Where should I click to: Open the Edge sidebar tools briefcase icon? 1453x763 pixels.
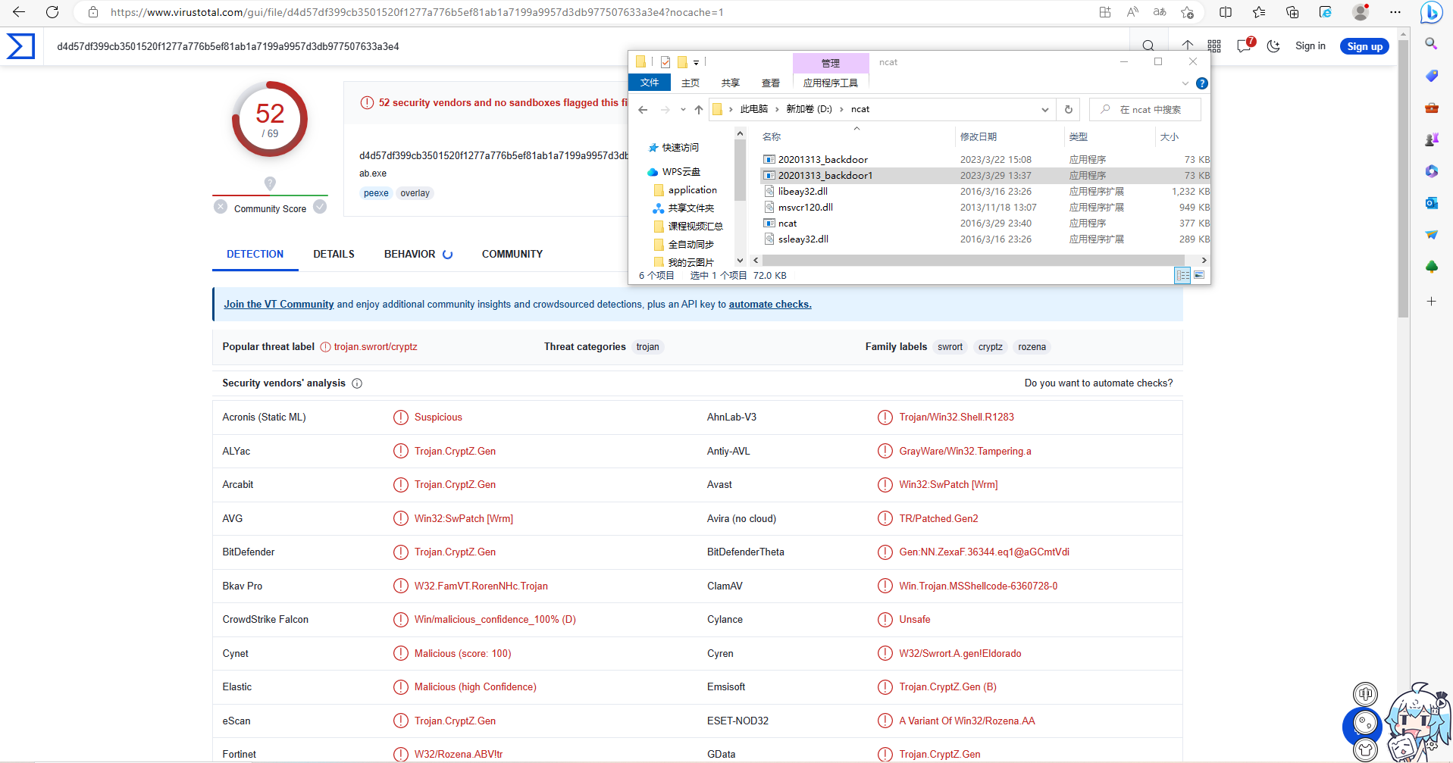1431,108
